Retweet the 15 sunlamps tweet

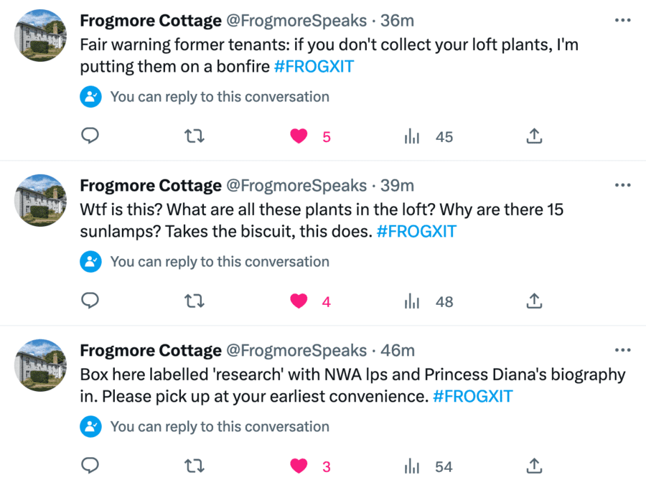click(195, 301)
